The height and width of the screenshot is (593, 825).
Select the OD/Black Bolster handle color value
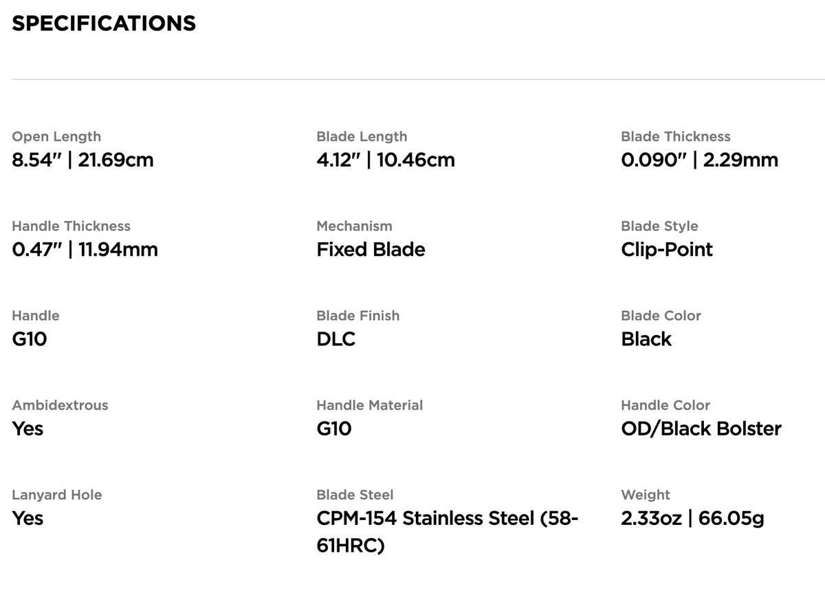[701, 428]
